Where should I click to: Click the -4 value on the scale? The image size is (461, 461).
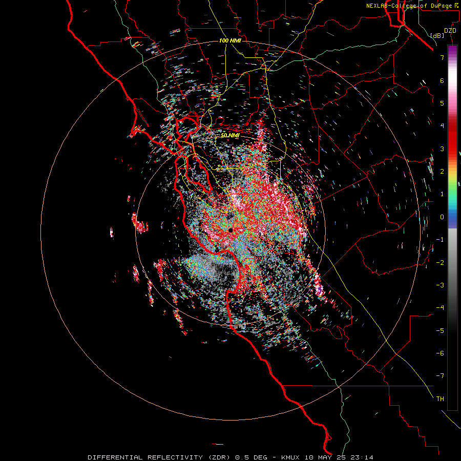[440, 308]
